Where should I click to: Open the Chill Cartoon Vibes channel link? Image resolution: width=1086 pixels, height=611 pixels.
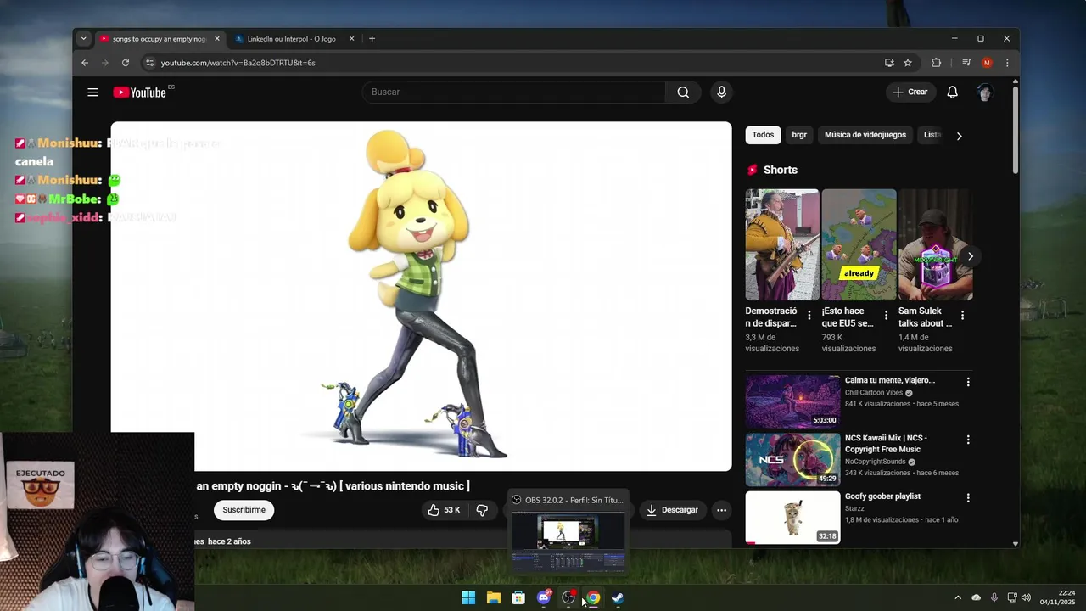(x=874, y=393)
